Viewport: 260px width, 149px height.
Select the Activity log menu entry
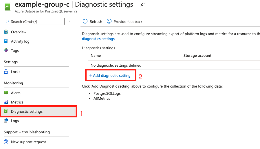click(x=20, y=41)
